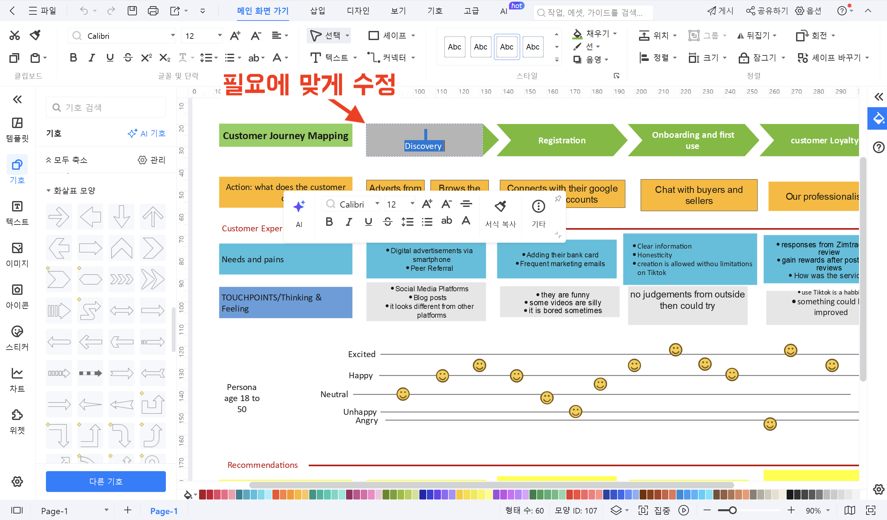
Task: Open the 스티커 panel in the sidebar
Action: pos(17,338)
